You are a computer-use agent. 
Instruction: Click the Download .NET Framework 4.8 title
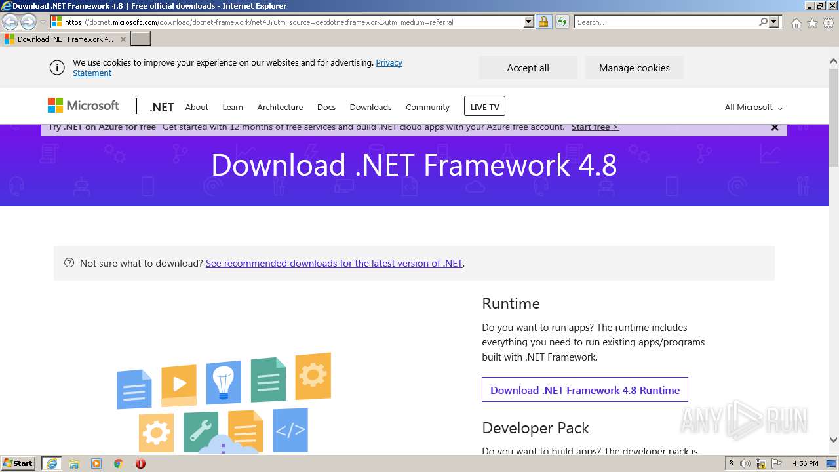414,165
